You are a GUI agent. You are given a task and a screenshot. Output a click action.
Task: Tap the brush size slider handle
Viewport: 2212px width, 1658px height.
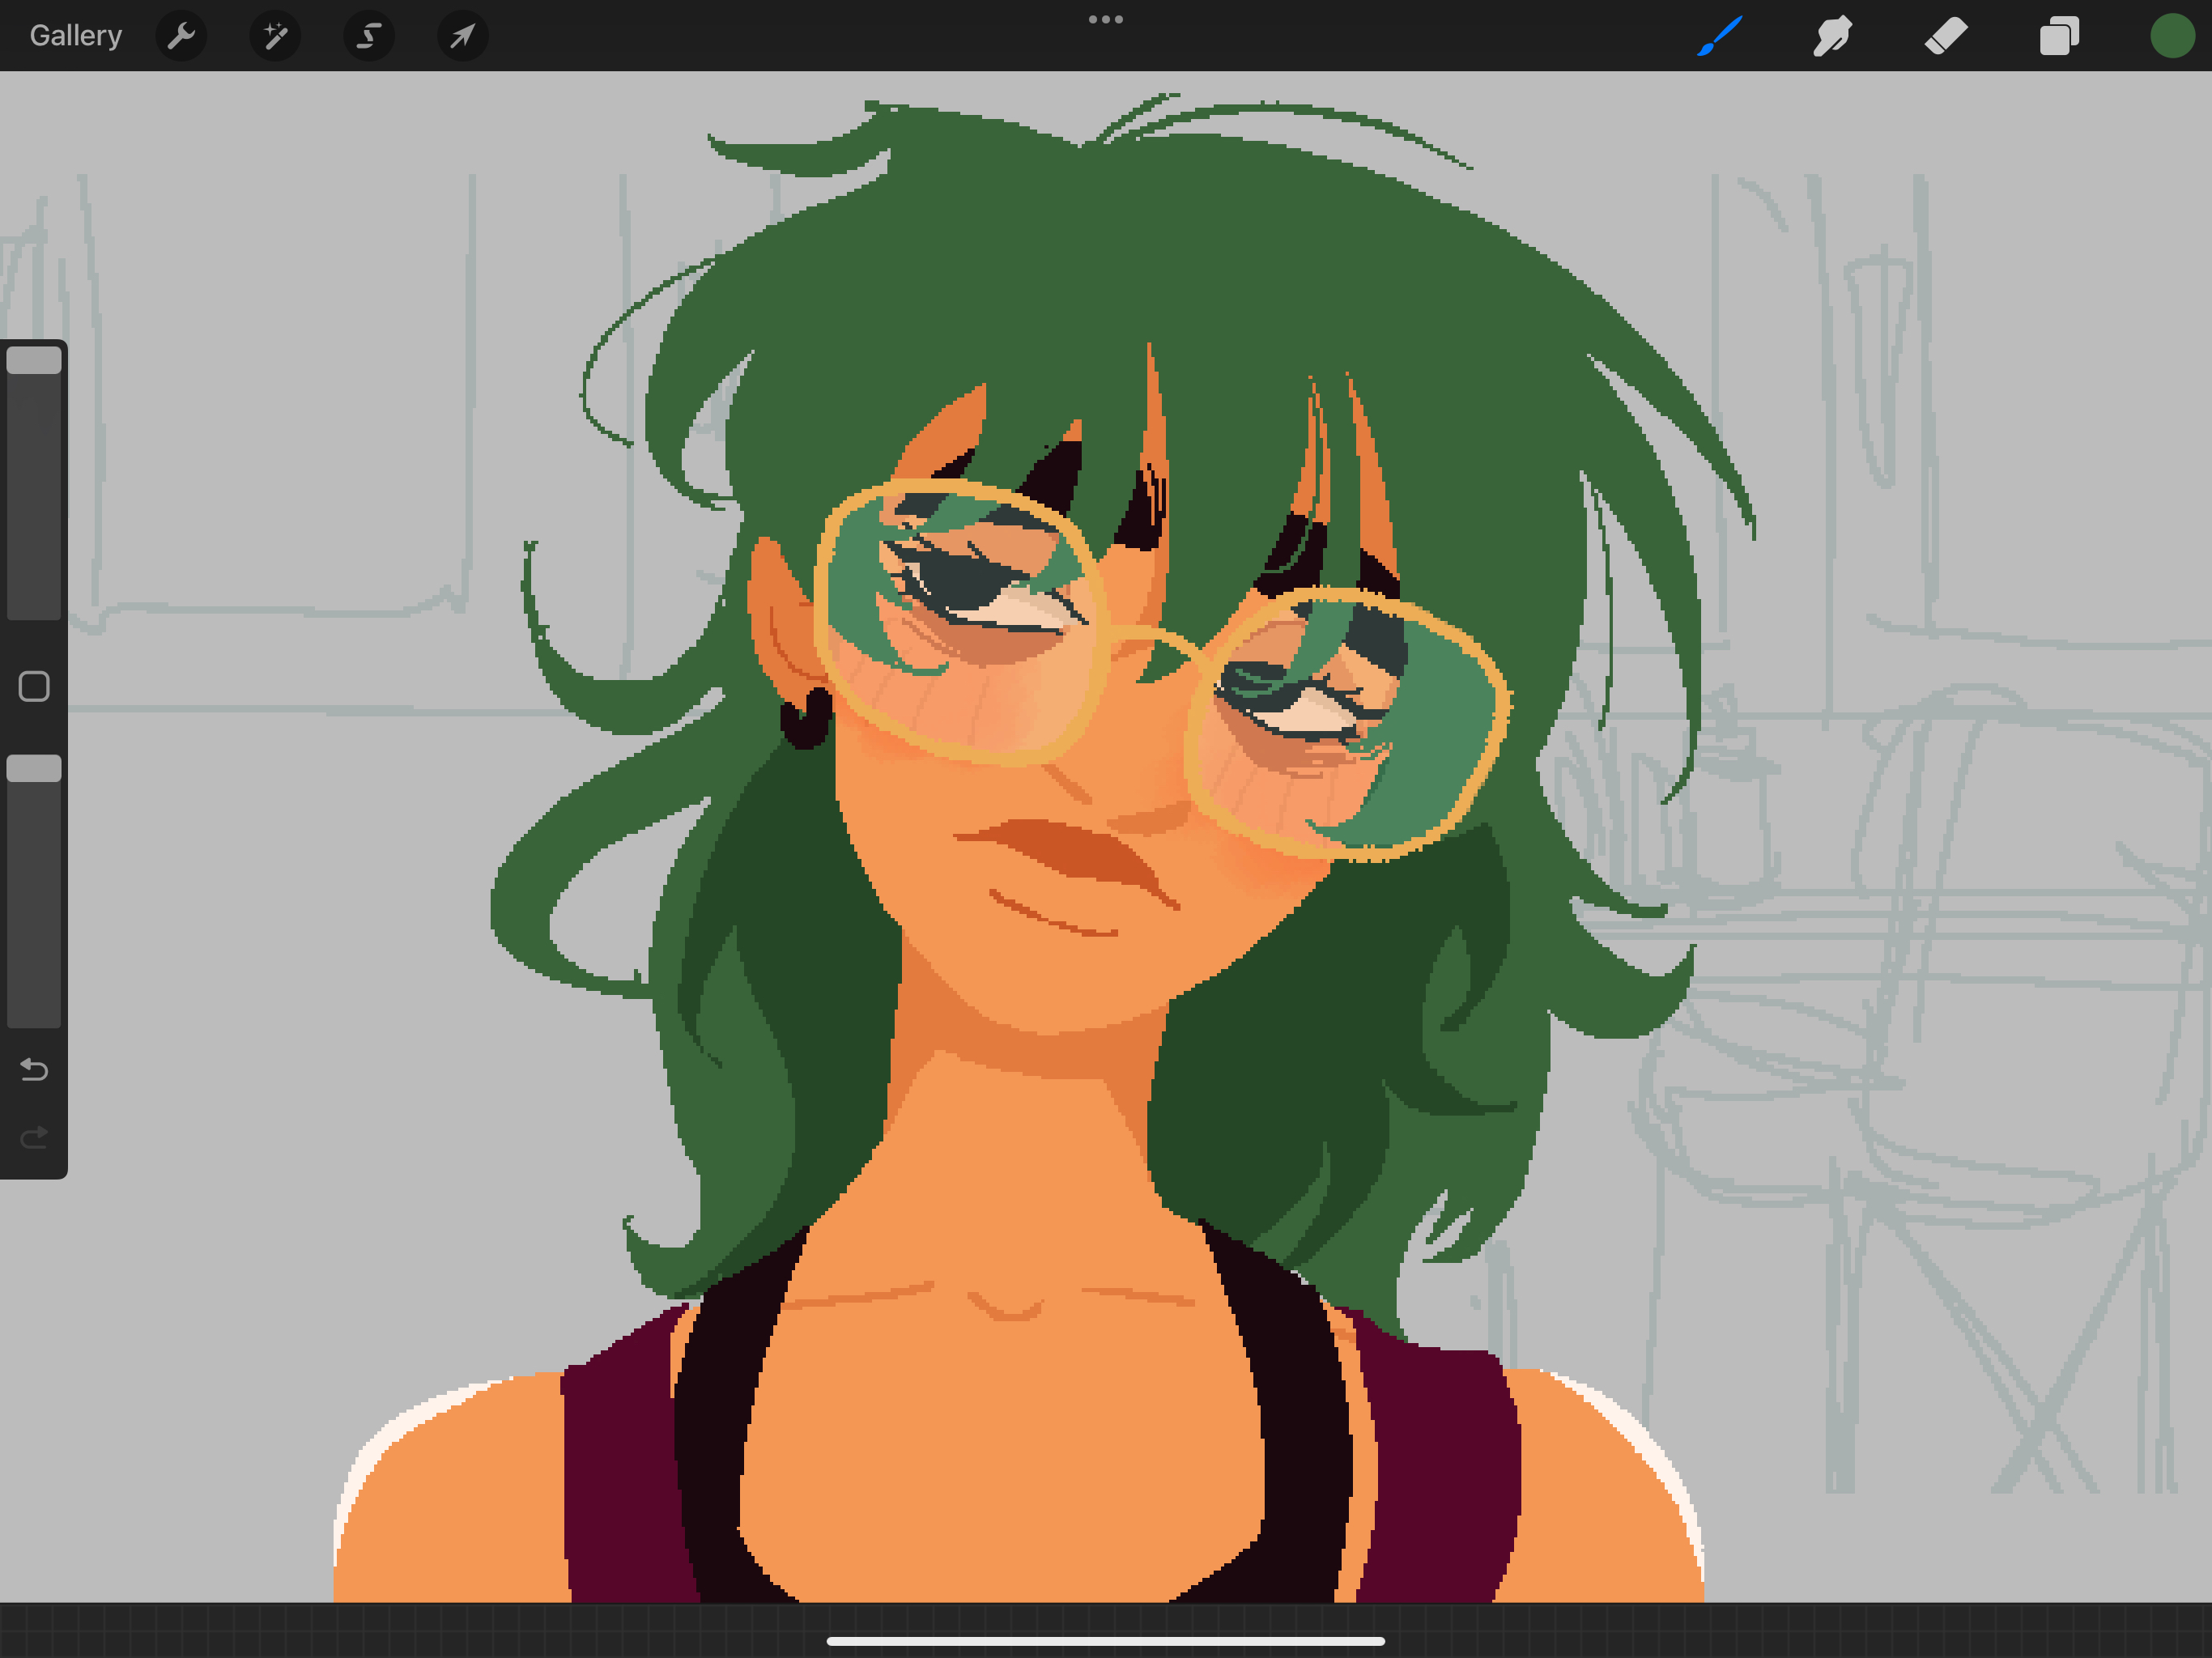34,360
